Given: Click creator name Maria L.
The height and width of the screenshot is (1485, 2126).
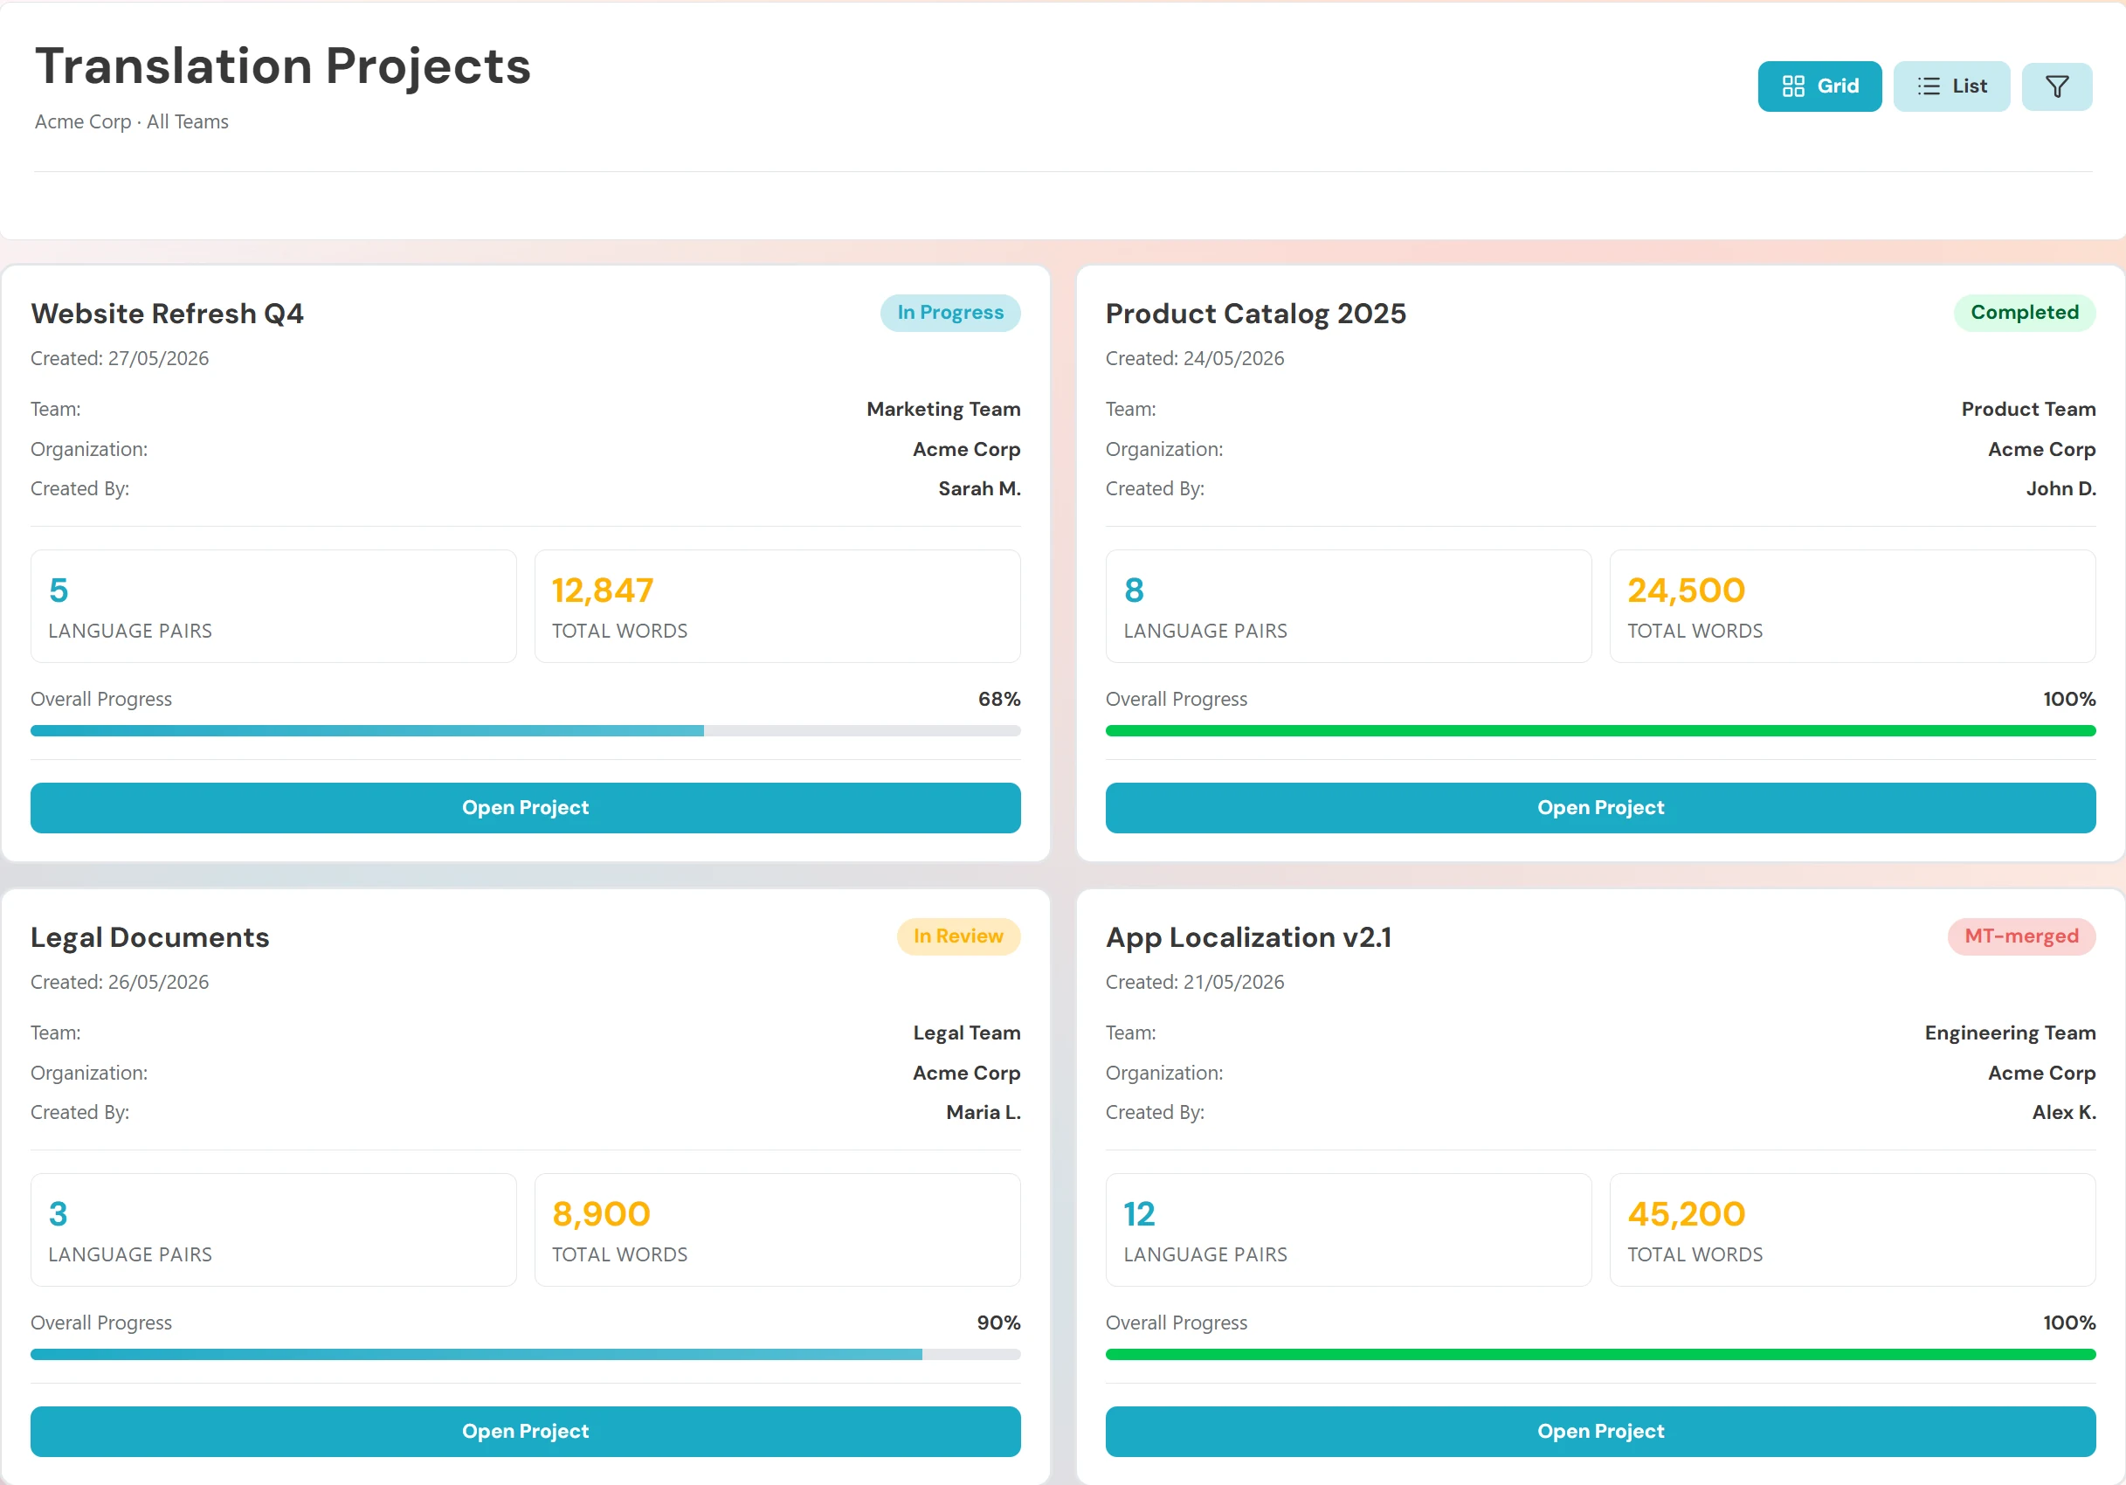Looking at the screenshot, I should 984,1113.
